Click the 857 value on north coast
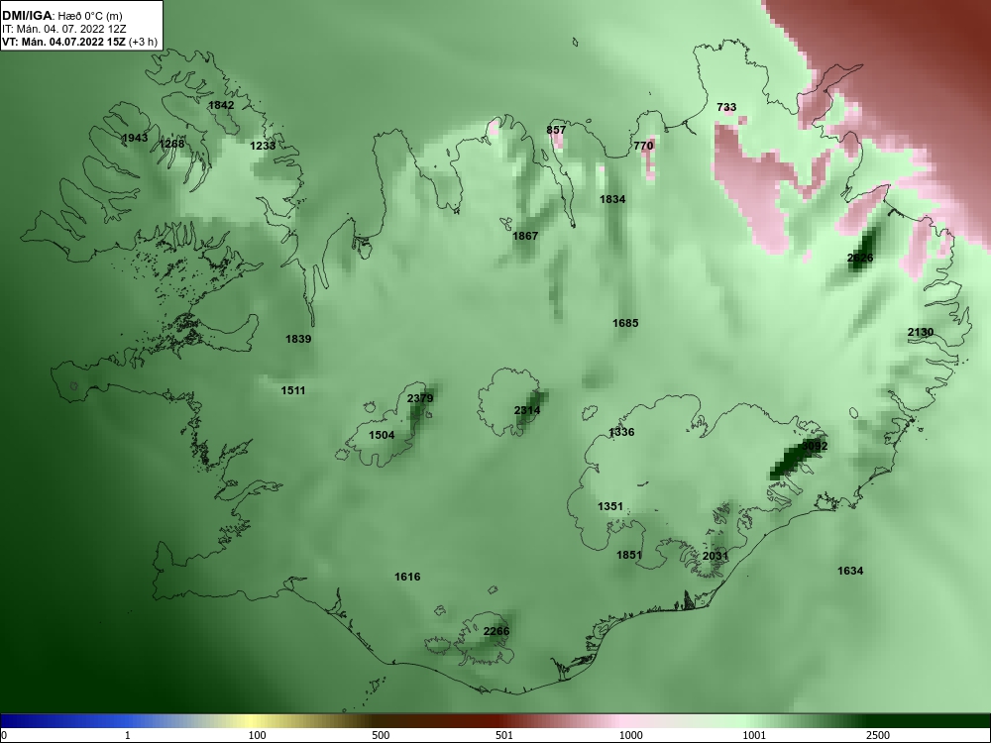 tap(556, 130)
